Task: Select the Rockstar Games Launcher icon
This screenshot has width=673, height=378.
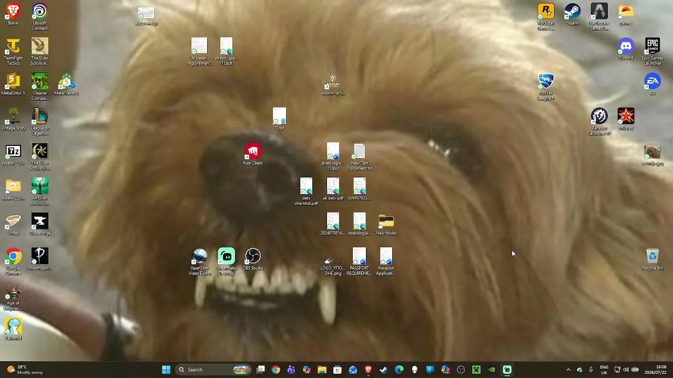Action: click(x=546, y=17)
